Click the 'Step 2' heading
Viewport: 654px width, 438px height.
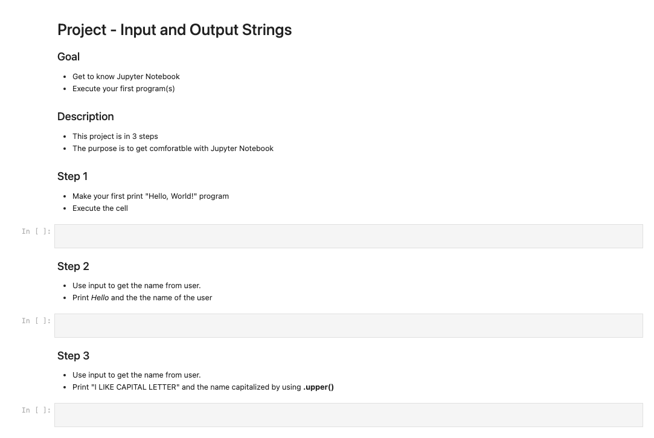[73, 266]
